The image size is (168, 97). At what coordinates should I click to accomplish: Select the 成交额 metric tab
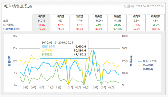[41, 23]
